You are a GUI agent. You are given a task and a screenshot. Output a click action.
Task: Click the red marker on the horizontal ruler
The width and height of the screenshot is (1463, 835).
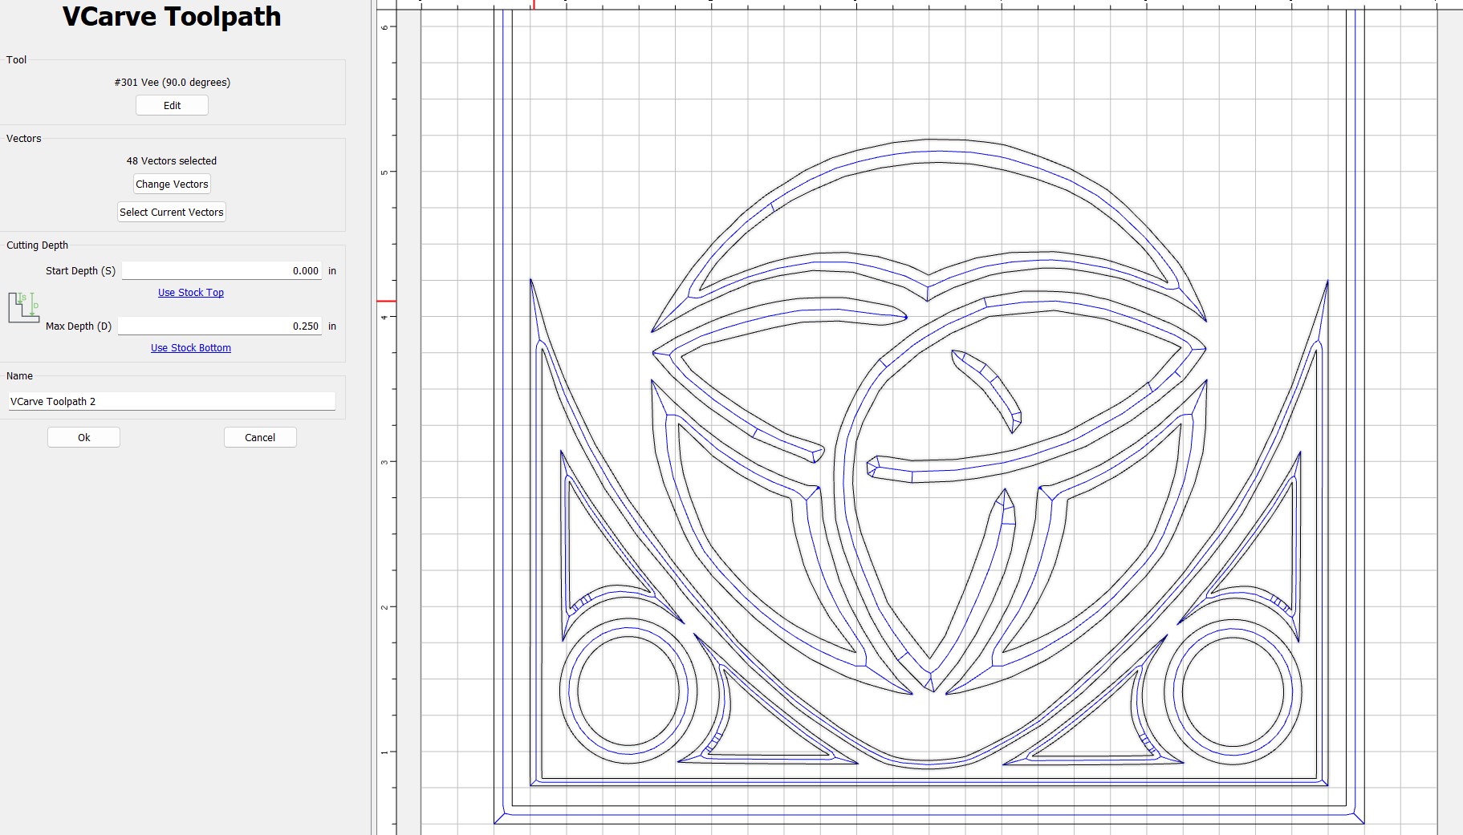coord(534,5)
